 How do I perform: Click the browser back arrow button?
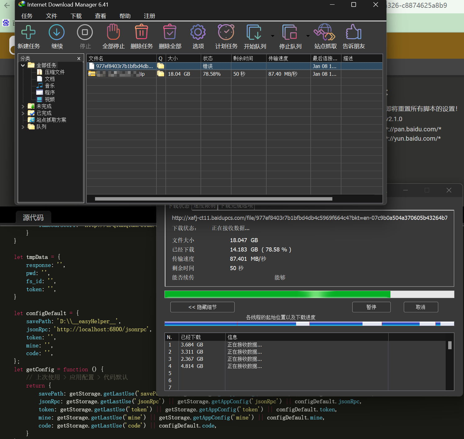click(7, 5)
